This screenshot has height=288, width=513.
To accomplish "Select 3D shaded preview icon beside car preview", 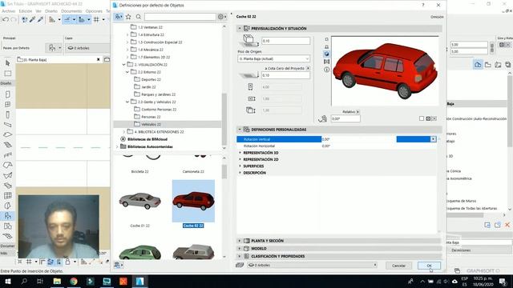I will [x=326, y=54].
